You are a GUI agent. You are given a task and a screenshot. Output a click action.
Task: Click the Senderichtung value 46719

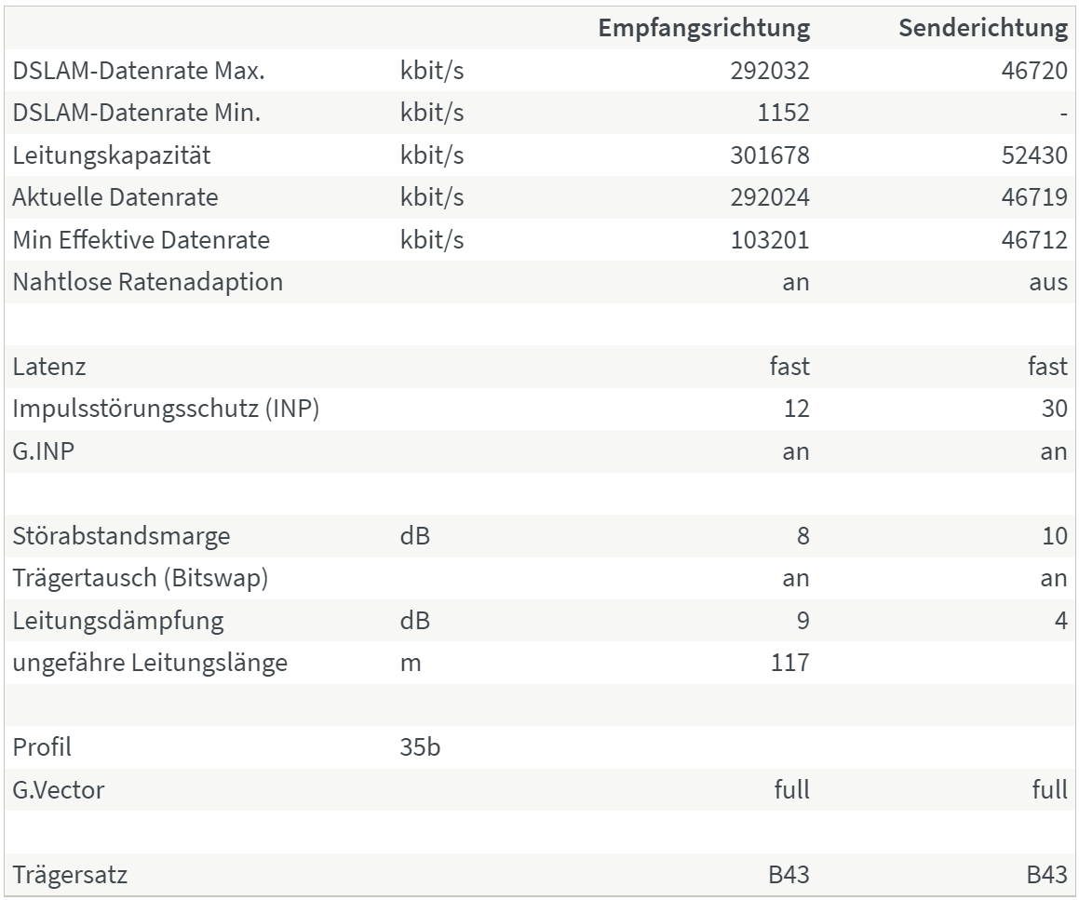pos(1034,197)
